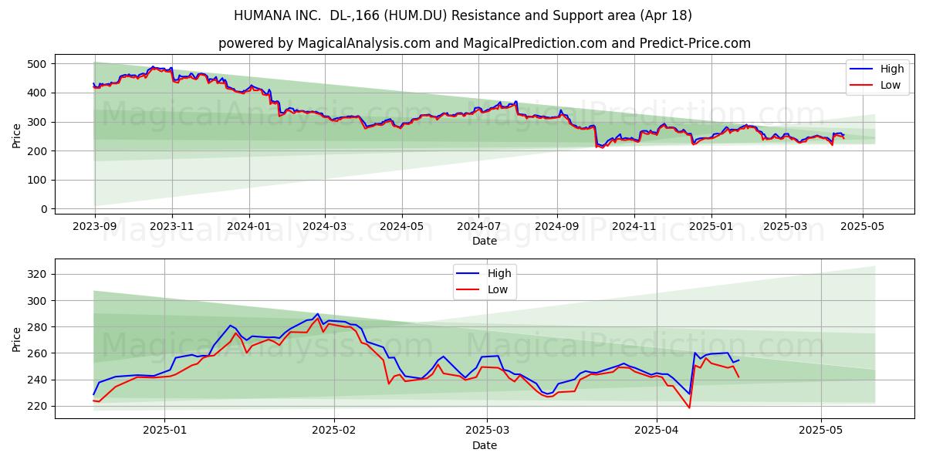Click the 2025-05 tick on the top chart
The height and width of the screenshot is (463, 926).
click(x=863, y=227)
